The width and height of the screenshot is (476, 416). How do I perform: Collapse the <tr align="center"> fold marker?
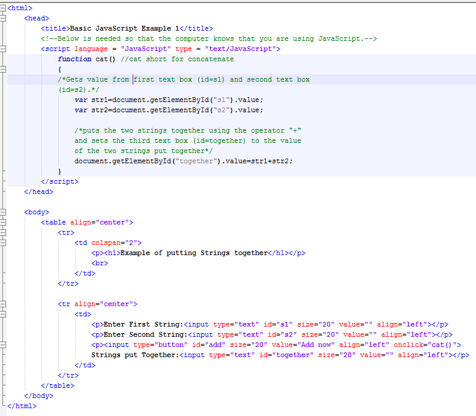3,304
